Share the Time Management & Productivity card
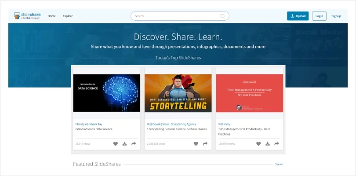This screenshot has width=356, height=176. point(276,144)
